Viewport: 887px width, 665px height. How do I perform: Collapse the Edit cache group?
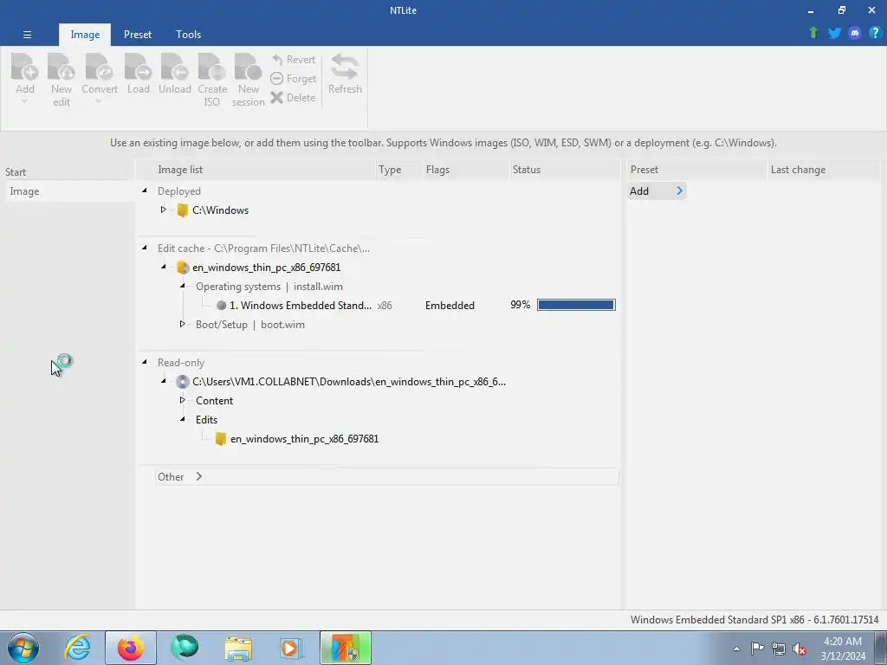pos(145,248)
